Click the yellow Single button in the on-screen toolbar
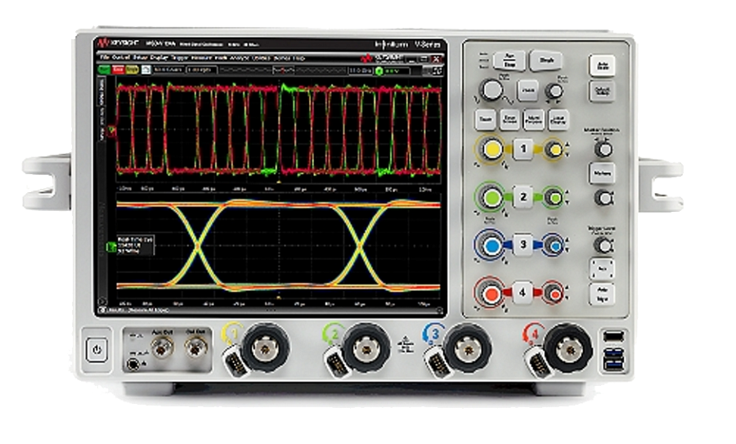This screenshot has height=444, width=736. point(132,70)
